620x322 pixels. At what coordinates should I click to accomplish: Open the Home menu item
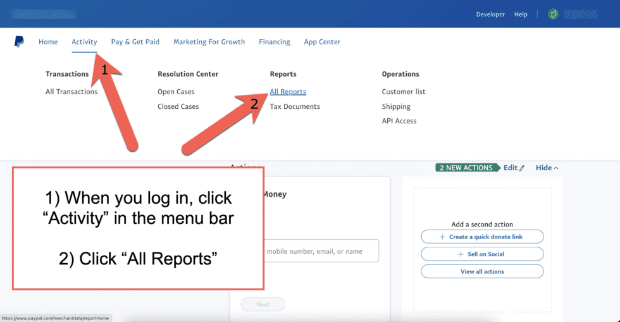coord(48,42)
